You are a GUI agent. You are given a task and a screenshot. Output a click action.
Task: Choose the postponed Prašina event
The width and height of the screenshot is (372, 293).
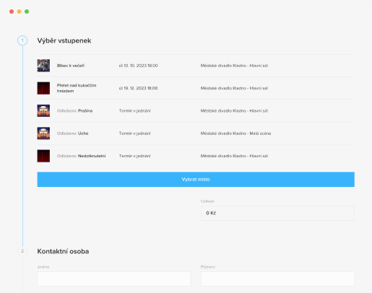(x=74, y=110)
